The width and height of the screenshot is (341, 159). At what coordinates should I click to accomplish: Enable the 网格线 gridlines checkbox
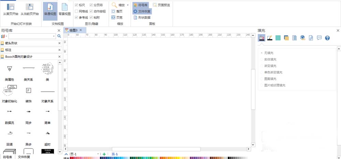point(76,11)
